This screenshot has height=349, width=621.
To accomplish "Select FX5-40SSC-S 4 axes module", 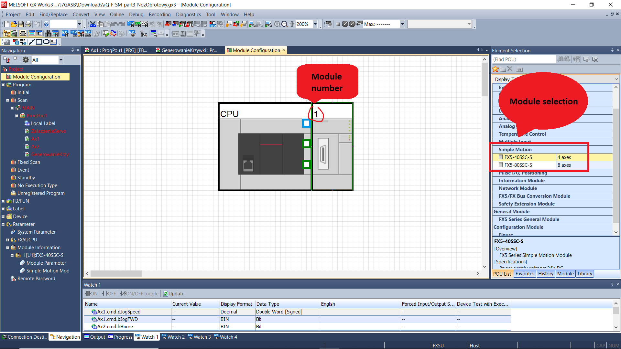I will (552, 157).
